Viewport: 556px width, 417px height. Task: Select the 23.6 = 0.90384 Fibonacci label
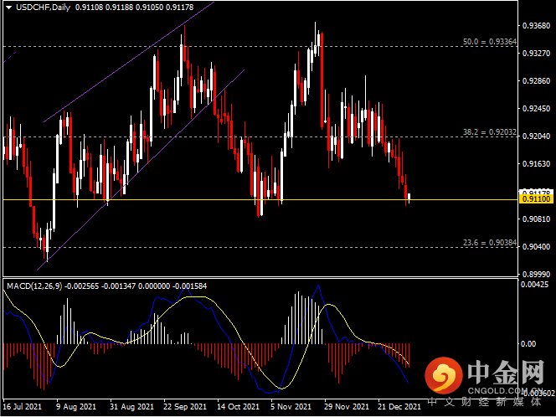tap(490, 243)
